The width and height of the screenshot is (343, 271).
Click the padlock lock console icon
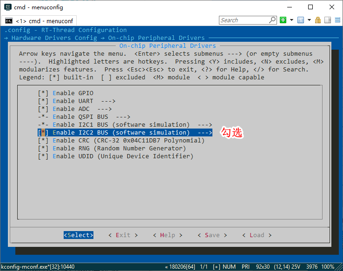click(x=318, y=20)
